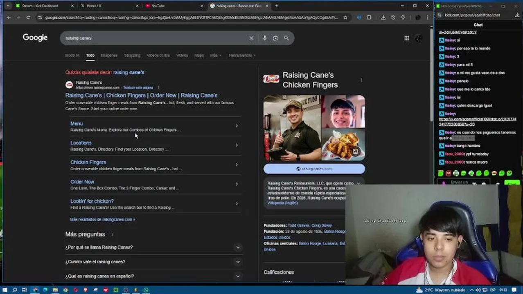Go back with the browser back arrow
Viewport: 523px width, 294px height.
coord(9,17)
